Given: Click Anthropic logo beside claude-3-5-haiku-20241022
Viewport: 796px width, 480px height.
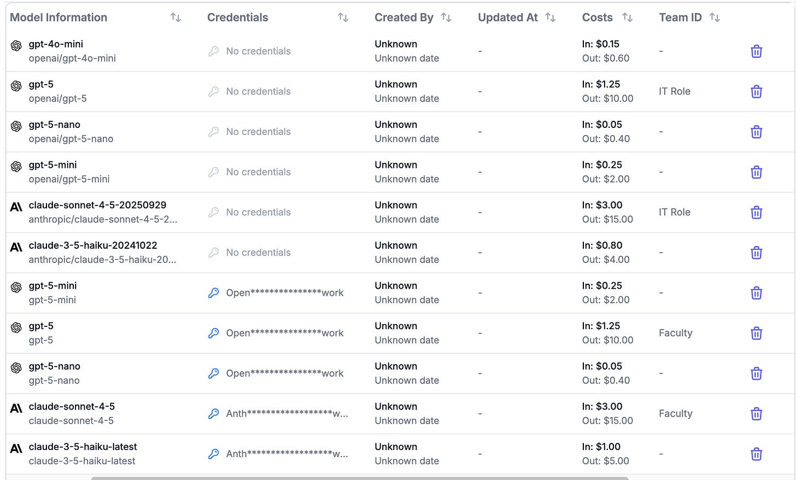Looking at the screenshot, I should coord(16,247).
